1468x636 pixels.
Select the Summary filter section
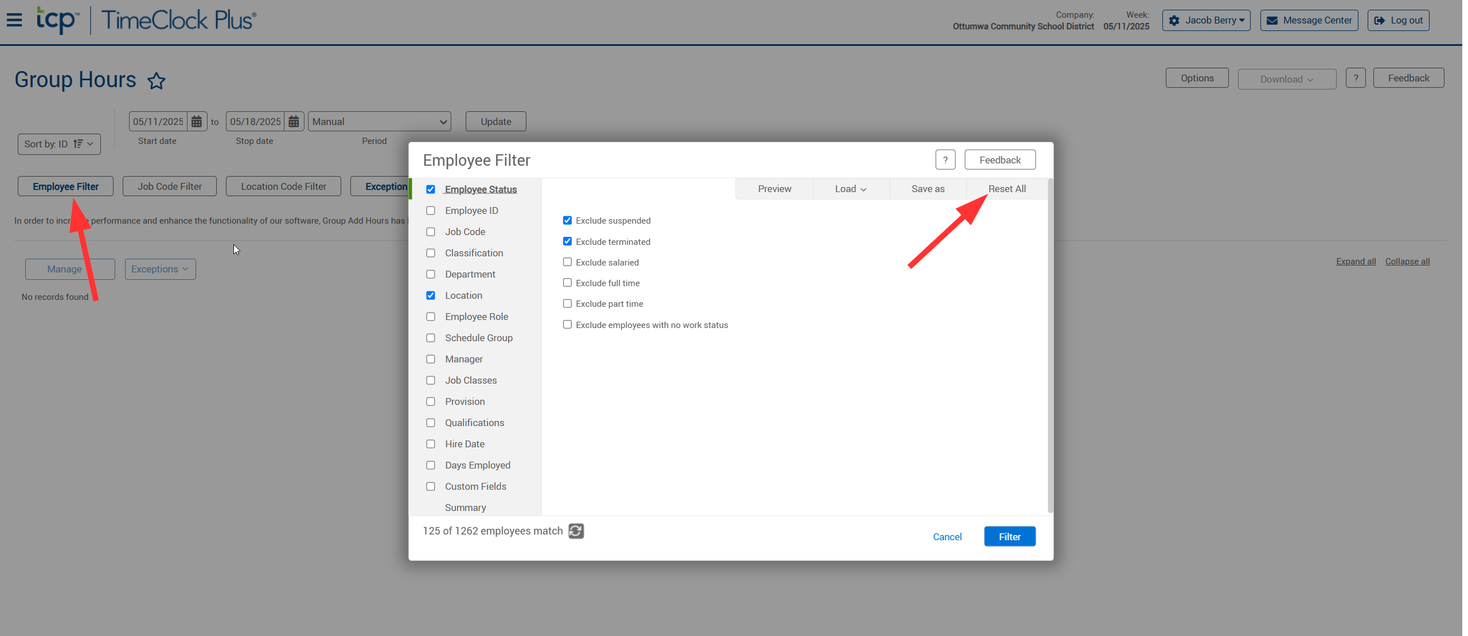[465, 508]
